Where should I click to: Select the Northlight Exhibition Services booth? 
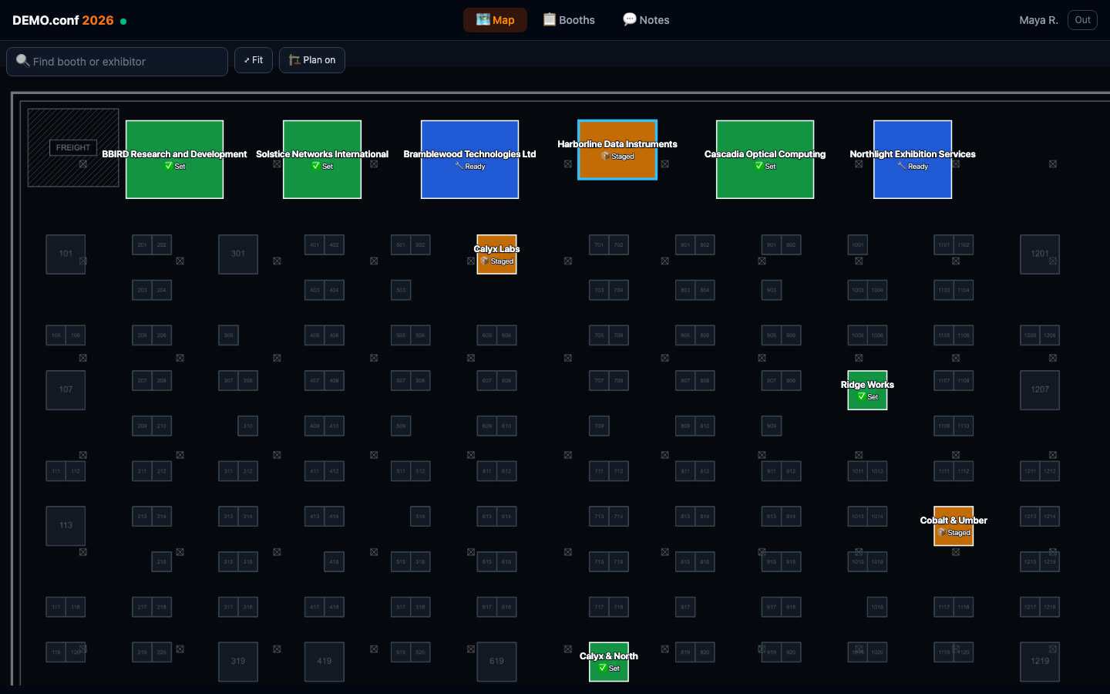click(x=913, y=160)
